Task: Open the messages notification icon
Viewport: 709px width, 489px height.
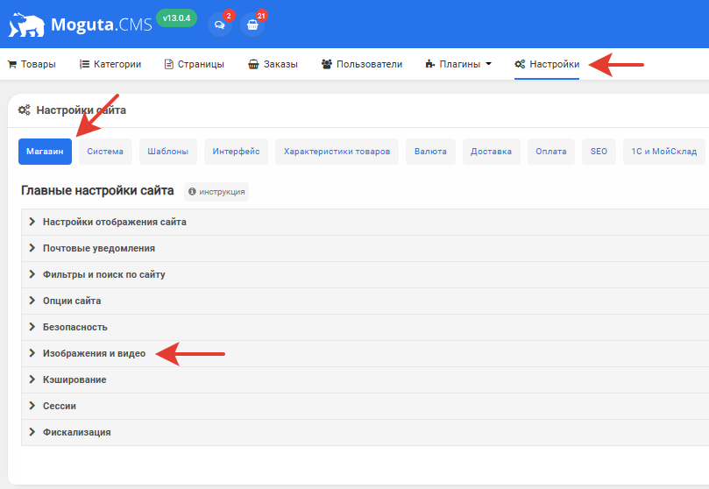Action: click(219, 25)
